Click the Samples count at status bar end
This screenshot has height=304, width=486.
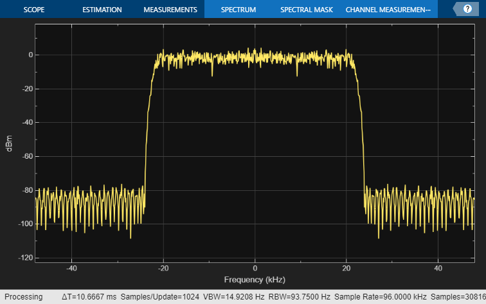click(x=458, y=297)
